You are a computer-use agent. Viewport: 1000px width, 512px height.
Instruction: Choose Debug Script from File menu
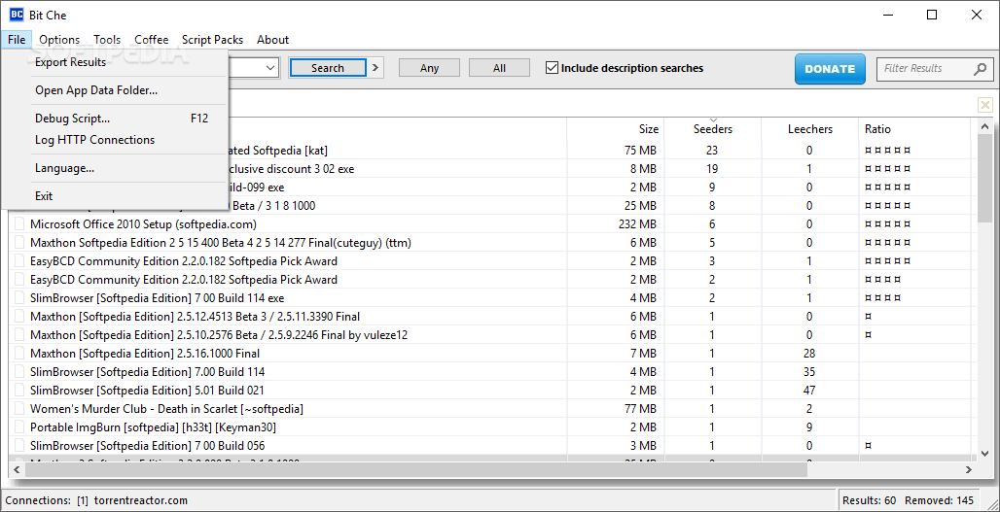[115, 119]
